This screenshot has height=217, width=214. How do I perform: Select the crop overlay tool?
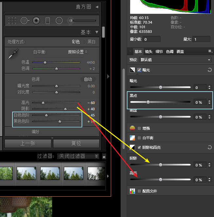click(x=12, y=21)
